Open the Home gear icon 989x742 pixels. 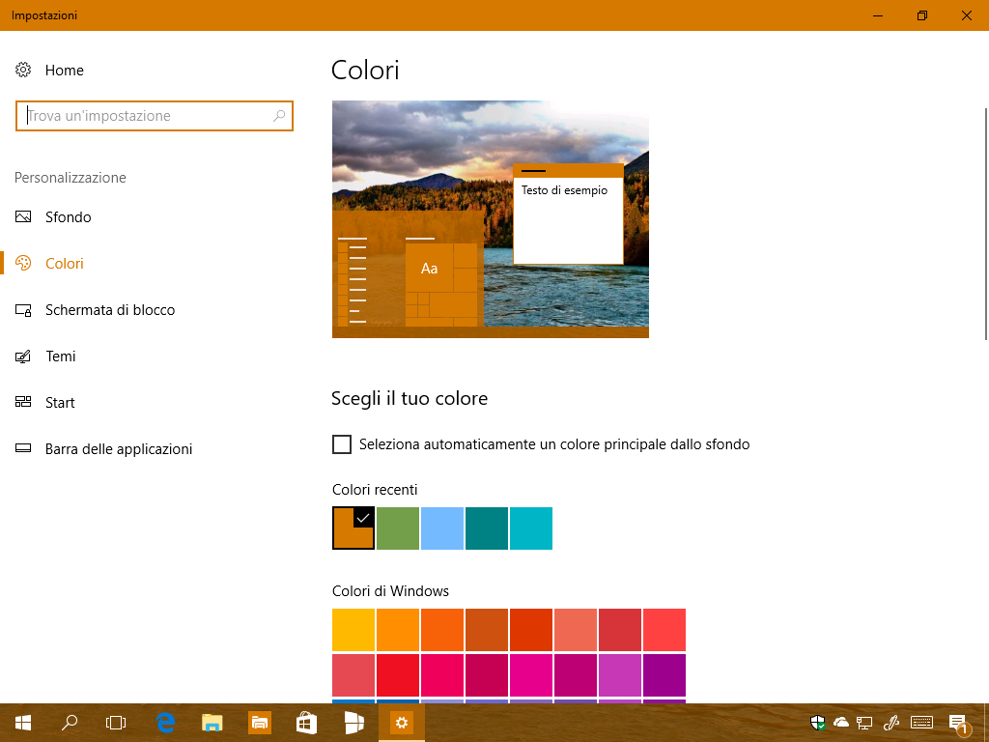[23, 70]
